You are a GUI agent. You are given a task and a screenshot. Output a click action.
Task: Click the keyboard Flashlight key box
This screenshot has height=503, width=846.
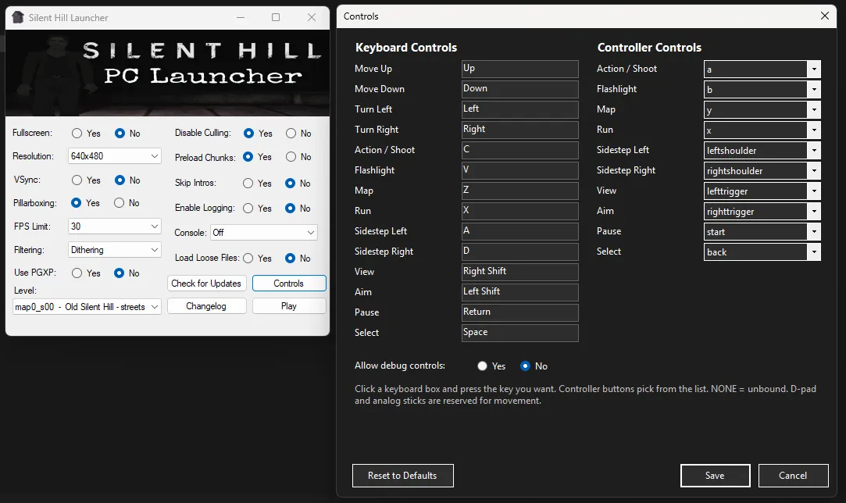(520, 170)
